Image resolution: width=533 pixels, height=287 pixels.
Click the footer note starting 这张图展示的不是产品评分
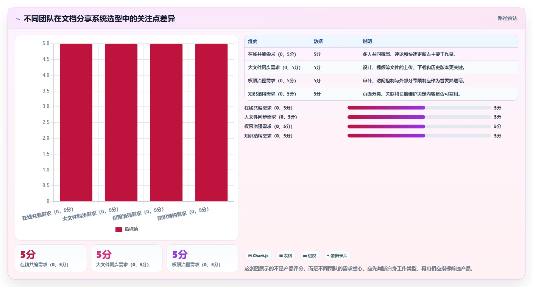(x=359, y=269)
